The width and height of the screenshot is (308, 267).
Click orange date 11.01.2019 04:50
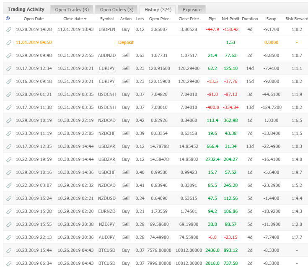point(34,42)
